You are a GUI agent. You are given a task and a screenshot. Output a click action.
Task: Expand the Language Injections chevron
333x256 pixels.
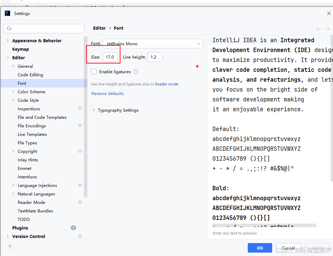[13, 185]
